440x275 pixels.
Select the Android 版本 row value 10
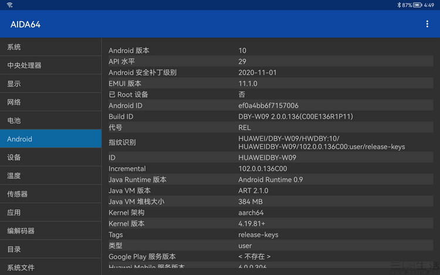point(242,50)
